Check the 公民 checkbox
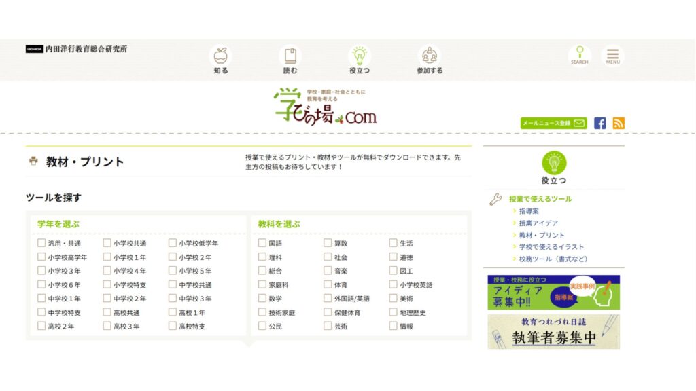 point(262,326)
